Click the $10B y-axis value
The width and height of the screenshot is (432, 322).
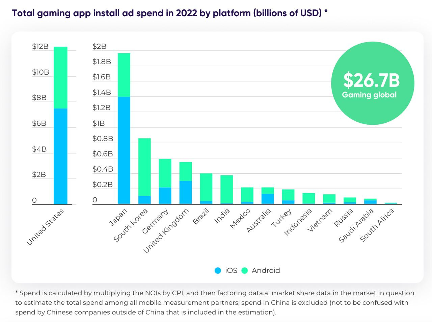[x=40, y=72]
